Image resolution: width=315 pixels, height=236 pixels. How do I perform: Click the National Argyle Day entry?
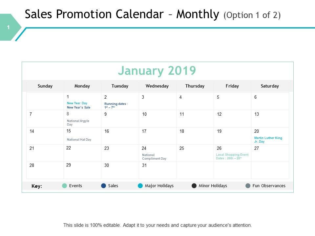click(x=78, y=123)
